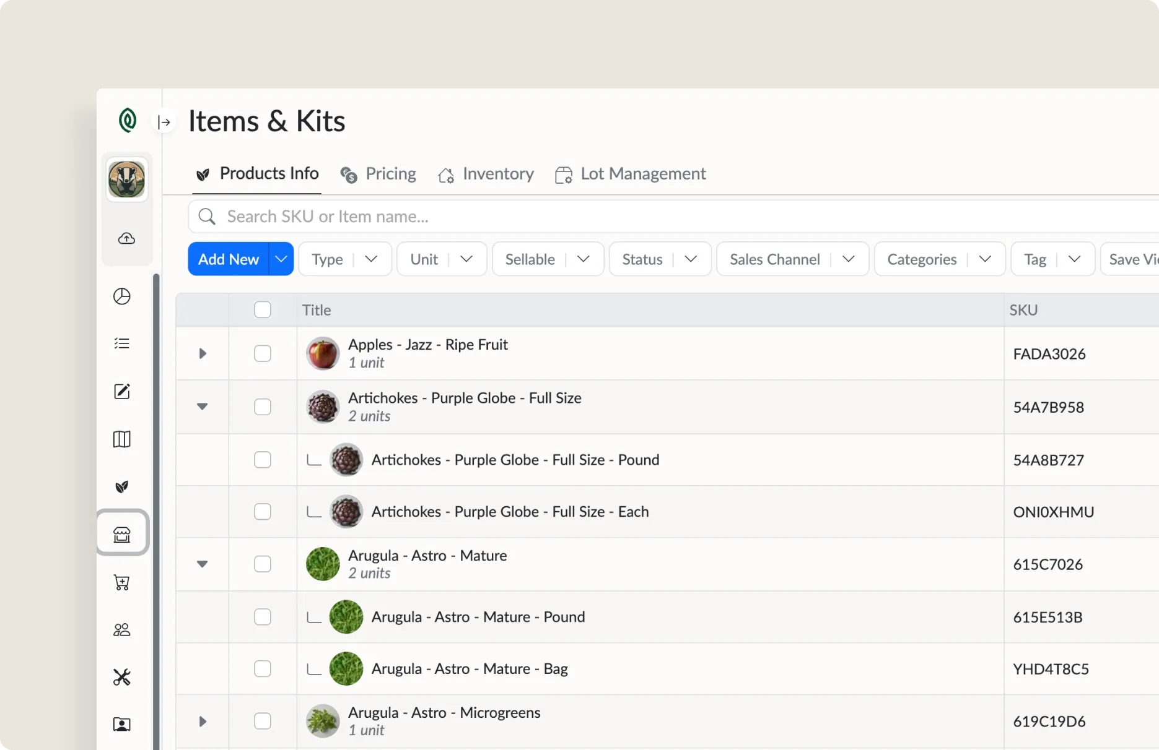Click the checklist icon in sidebar
Viewport: 1159px width, 750px height.
[x=122, y=343]
